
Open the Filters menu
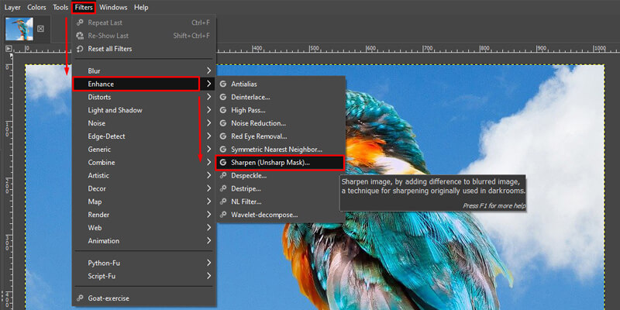(x=84, y=8)
